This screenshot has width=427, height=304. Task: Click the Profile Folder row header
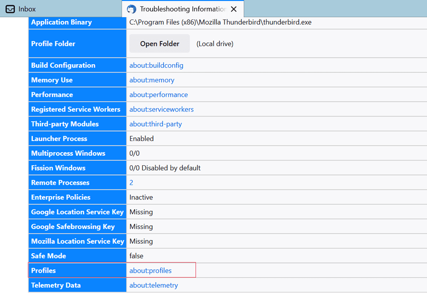point(77,44)
